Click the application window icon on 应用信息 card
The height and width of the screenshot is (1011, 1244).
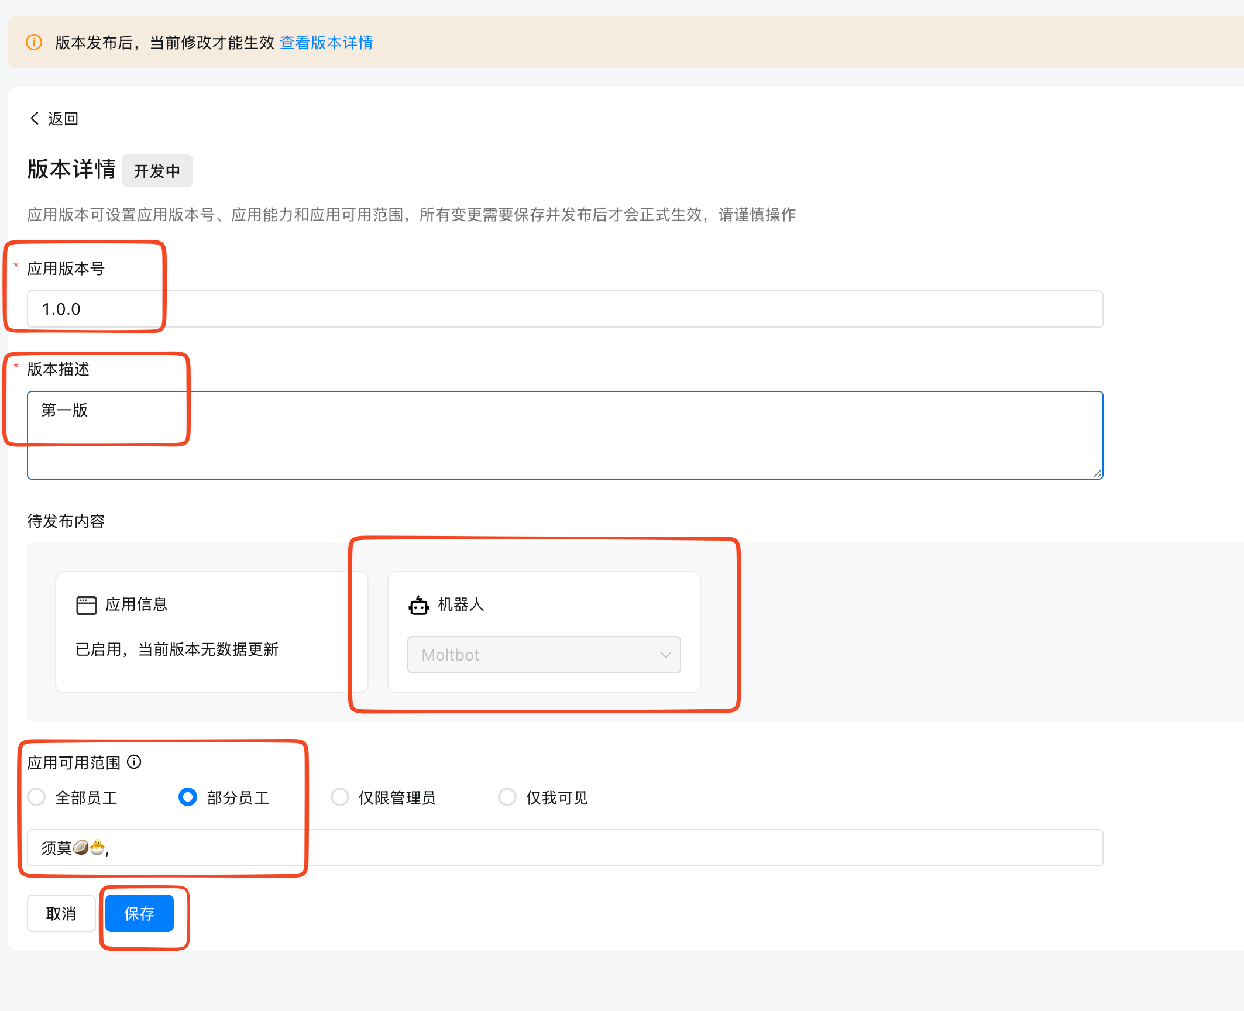tap(85, 605)
